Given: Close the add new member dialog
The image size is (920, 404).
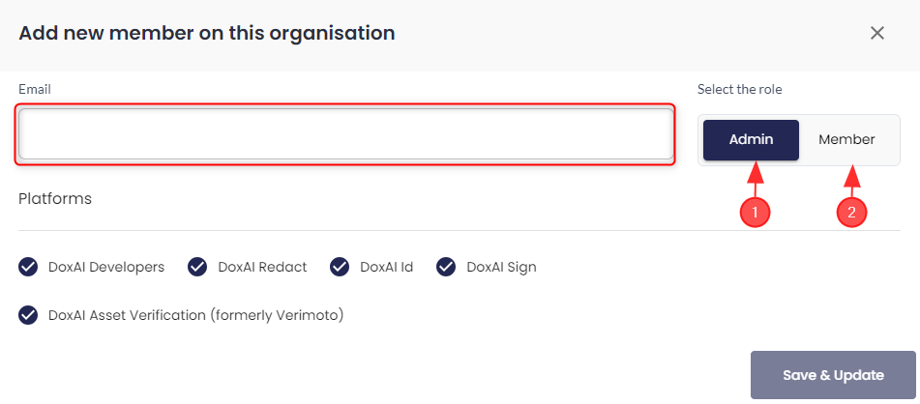Looking at the screenshot, I should point(877,33).
